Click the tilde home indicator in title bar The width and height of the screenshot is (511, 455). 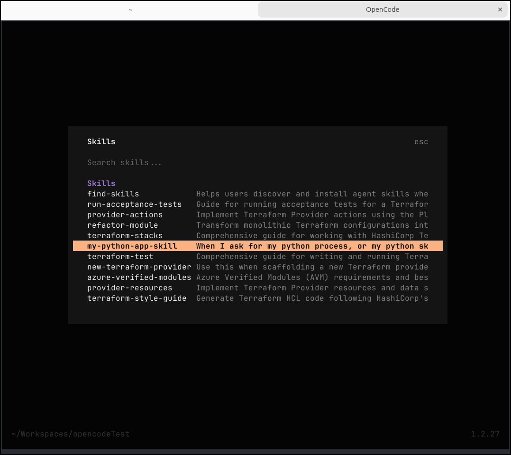(130, 9)
